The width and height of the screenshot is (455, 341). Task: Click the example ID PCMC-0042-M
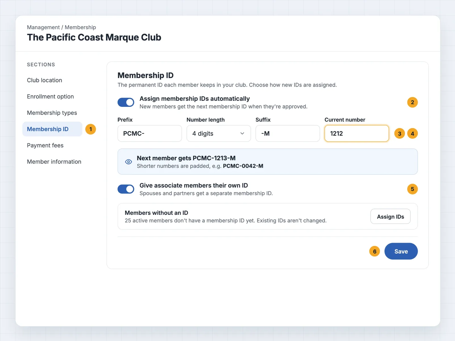point(243,166)
